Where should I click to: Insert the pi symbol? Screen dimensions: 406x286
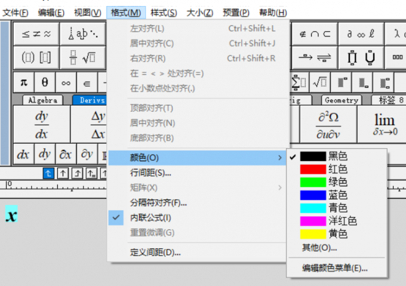(x=24, y=82)
